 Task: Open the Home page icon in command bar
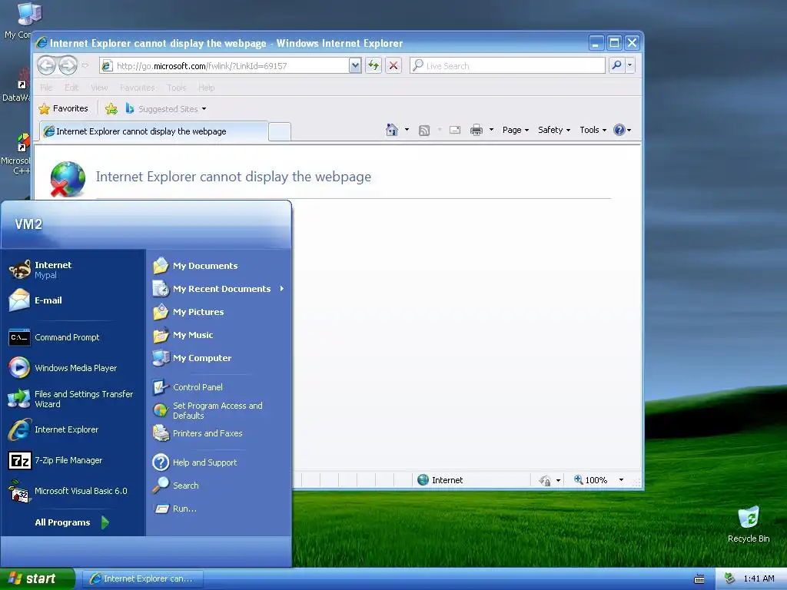[391, 130]
